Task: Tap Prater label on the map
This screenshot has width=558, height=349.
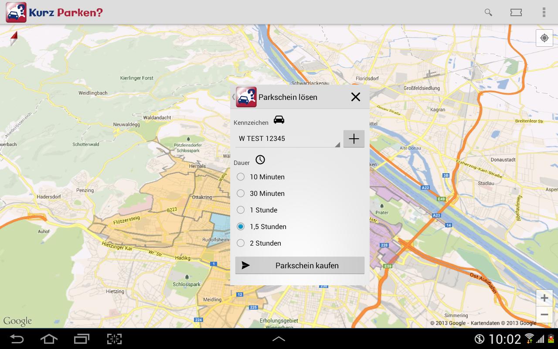Action: click(382, 213)
